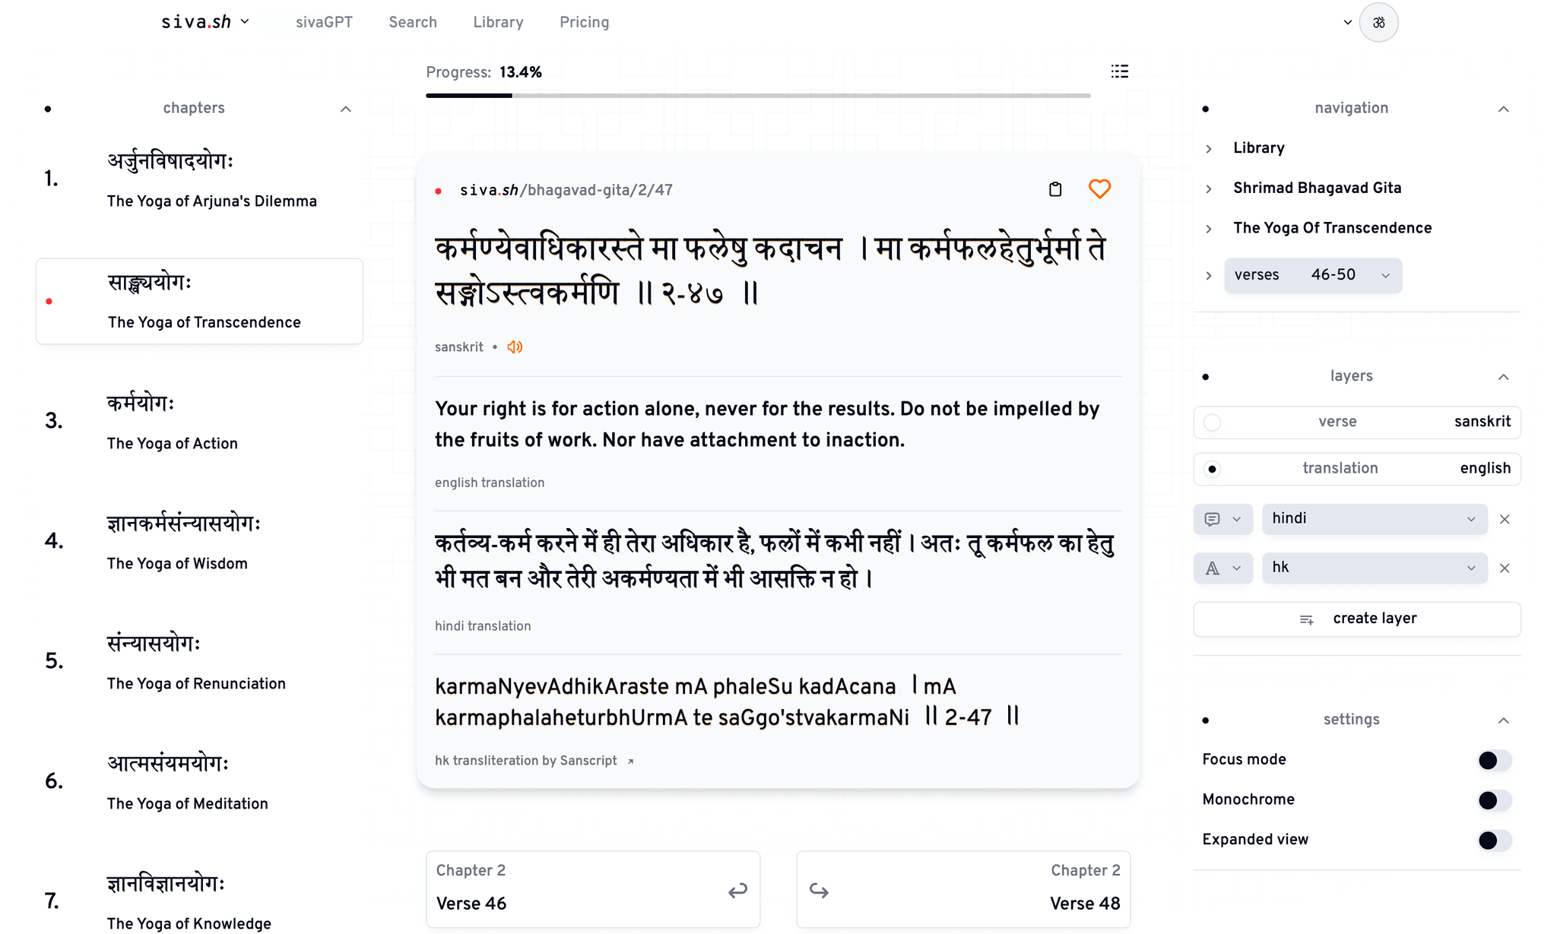
Task: Open Library in the navigation panel
Action: [1258, 148]
